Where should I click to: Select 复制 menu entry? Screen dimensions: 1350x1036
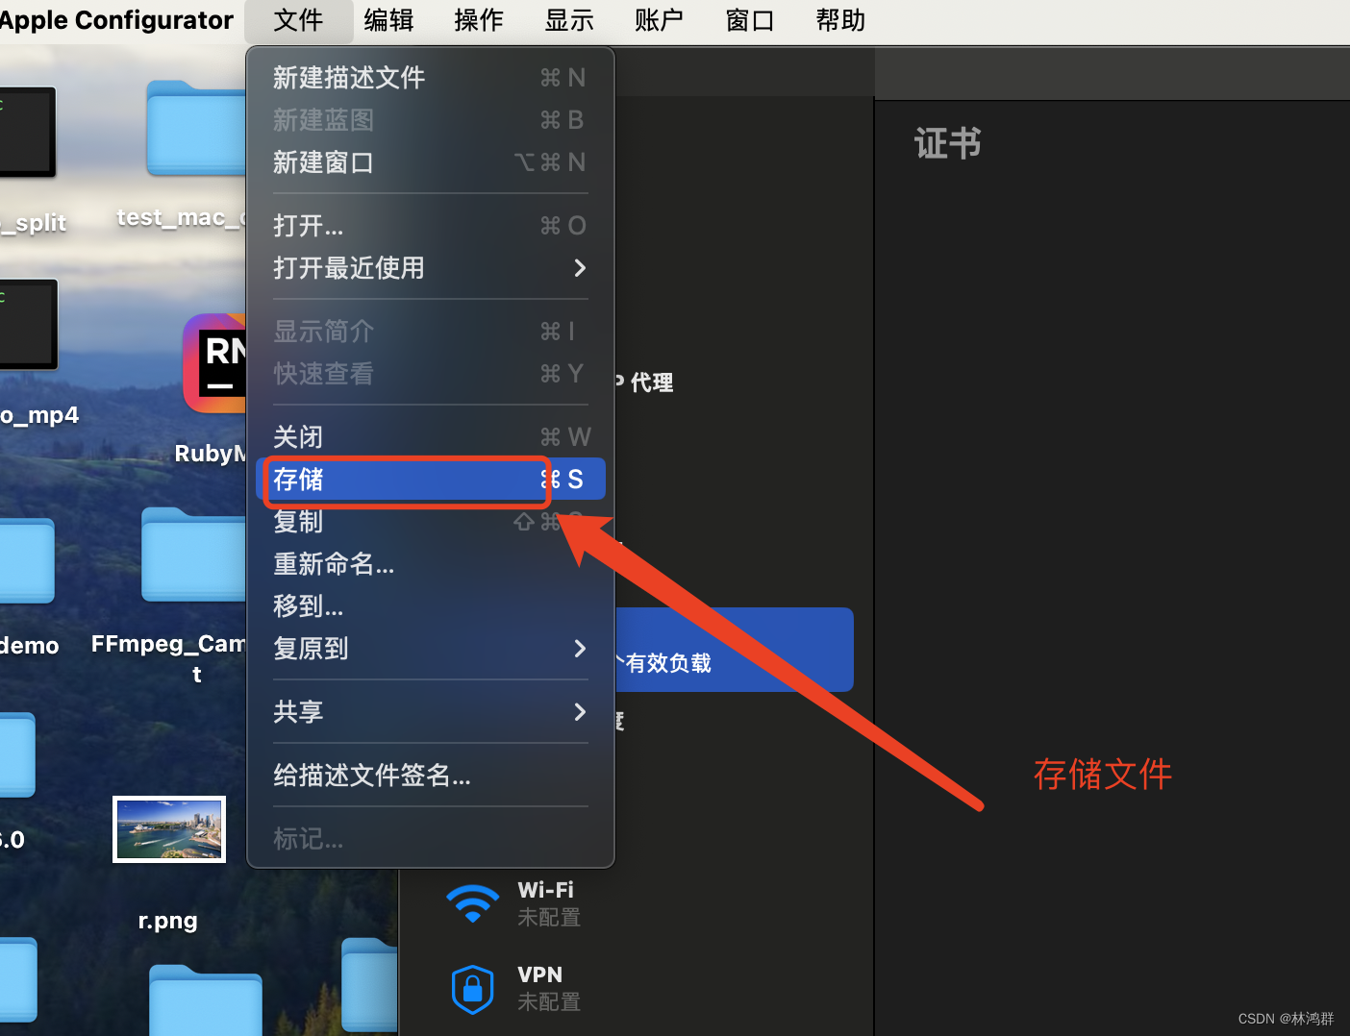pyautogui.click(x=430, y=522)
